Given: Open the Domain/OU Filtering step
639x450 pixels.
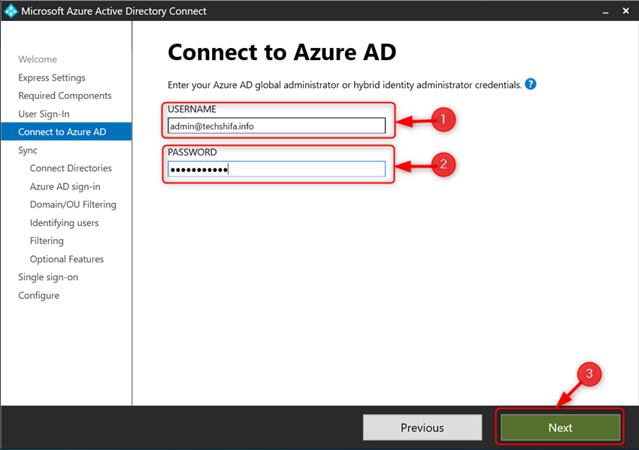Looking at the screenshot, I should coord(73,204).
